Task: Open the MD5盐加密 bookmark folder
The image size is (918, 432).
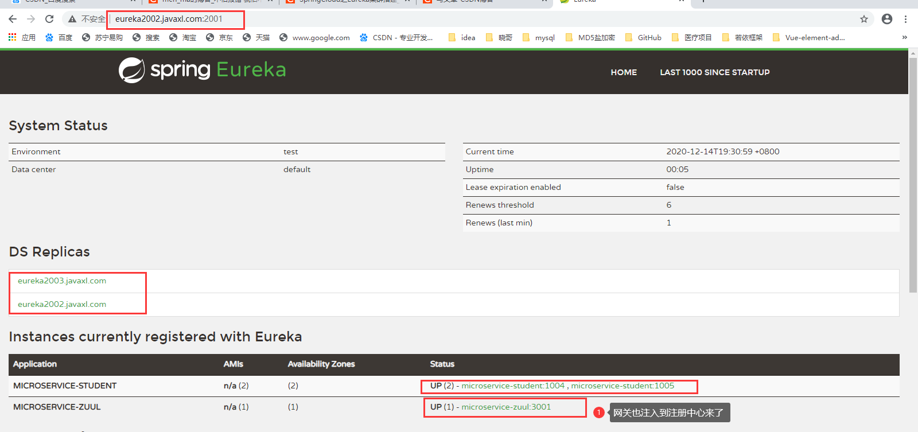Action: (590, 37)
